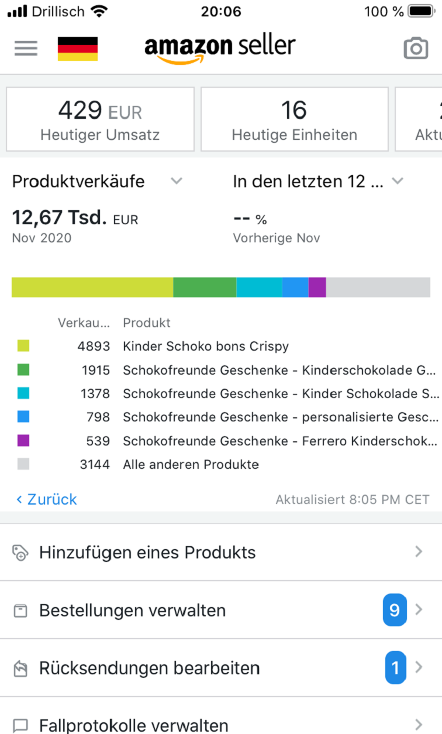The width and height of the screenshot is (442, 734).
Task: Tap the case log speech bubble icon
Action: coord(20,726)
